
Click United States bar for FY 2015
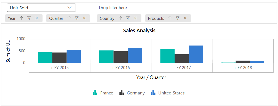click(x=74, y=56)
